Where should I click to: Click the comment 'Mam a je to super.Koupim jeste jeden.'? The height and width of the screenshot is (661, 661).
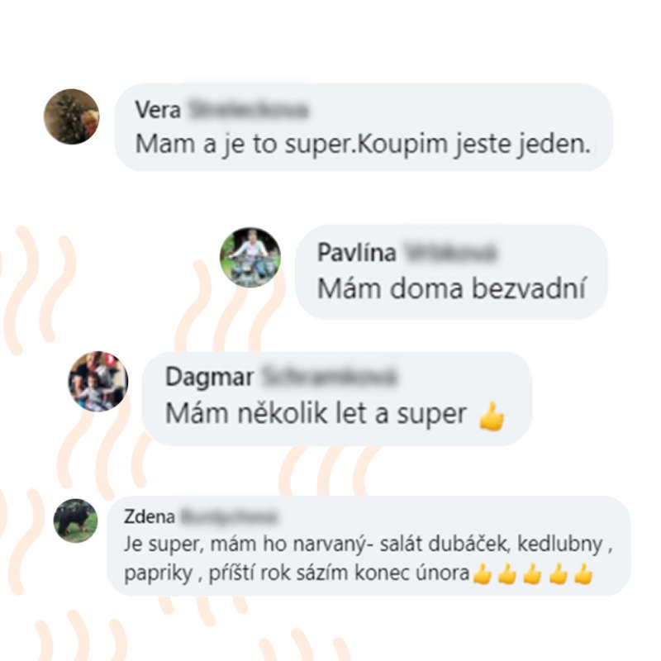363,144
